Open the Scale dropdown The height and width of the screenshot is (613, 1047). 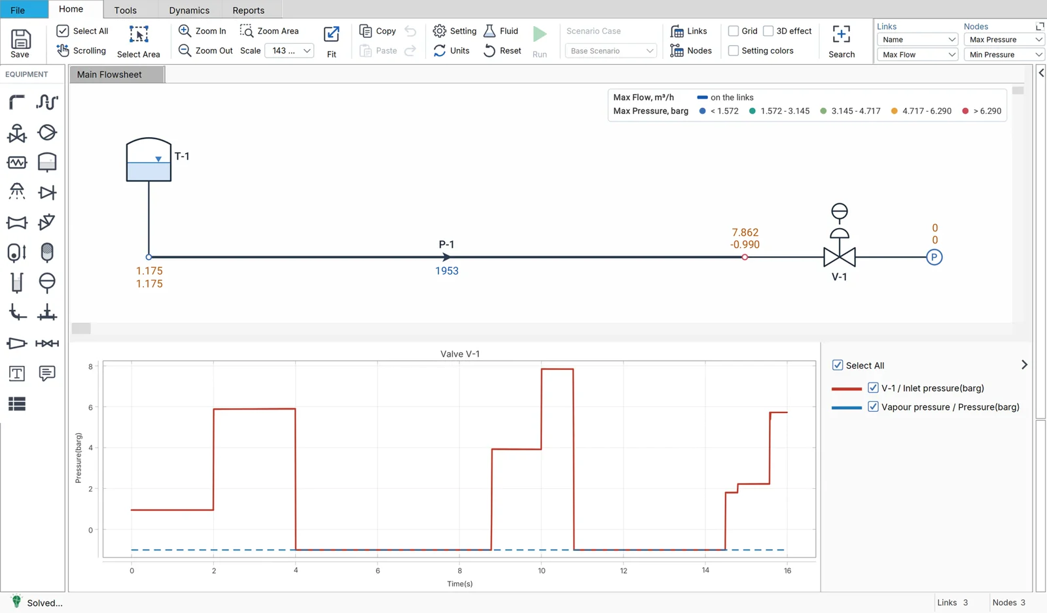[x=290, y=50]
